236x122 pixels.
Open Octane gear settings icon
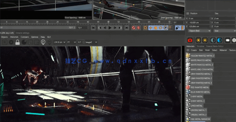[11, 42]
